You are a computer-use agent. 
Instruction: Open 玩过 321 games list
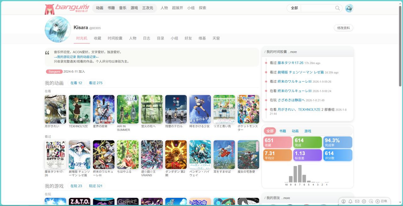coord(96,186)
